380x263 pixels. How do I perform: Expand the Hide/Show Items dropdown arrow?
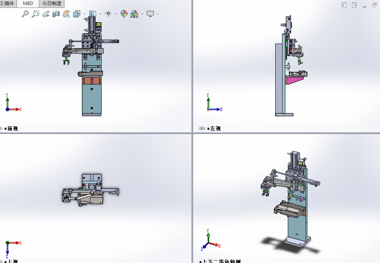tap(116, 14)
